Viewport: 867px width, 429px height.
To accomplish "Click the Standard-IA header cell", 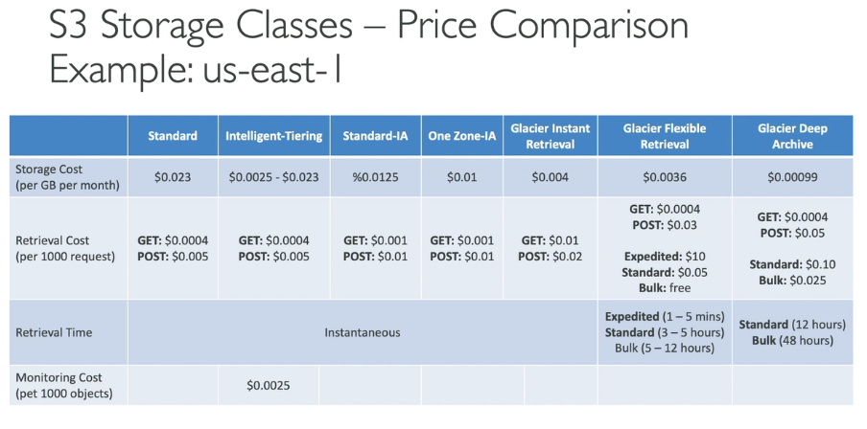I will 375,136.
